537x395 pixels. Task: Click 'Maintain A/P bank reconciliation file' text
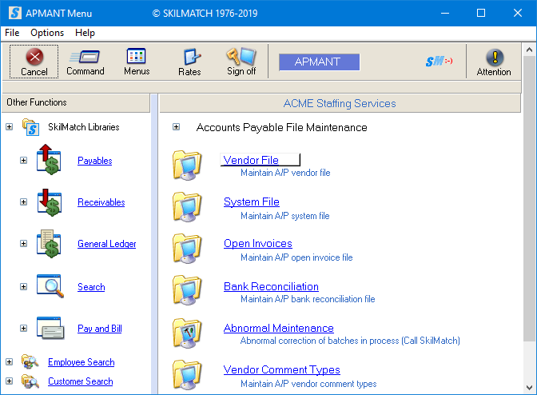308,299
